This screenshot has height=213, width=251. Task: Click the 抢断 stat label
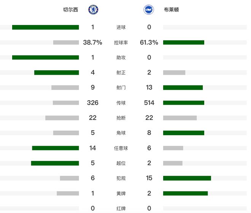point(121,118)
